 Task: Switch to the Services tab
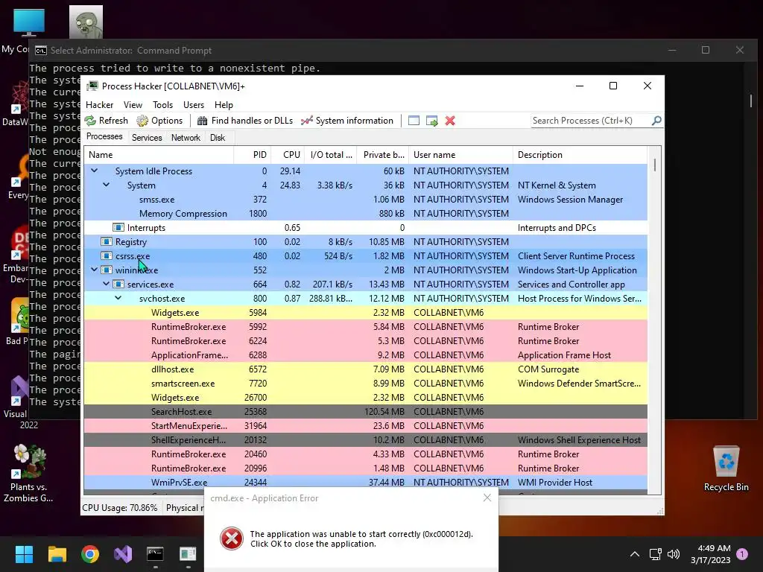point(147,138)
